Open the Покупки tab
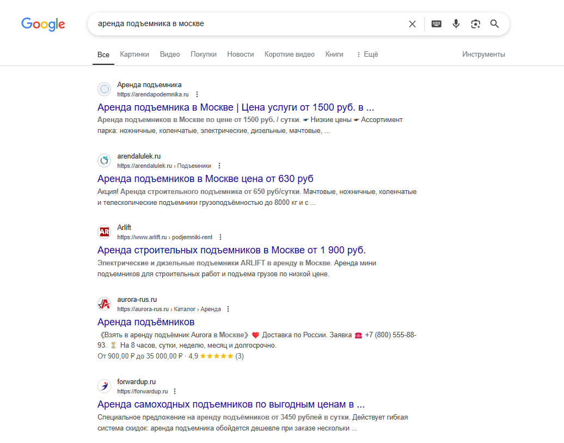 [x=204, y=54]
